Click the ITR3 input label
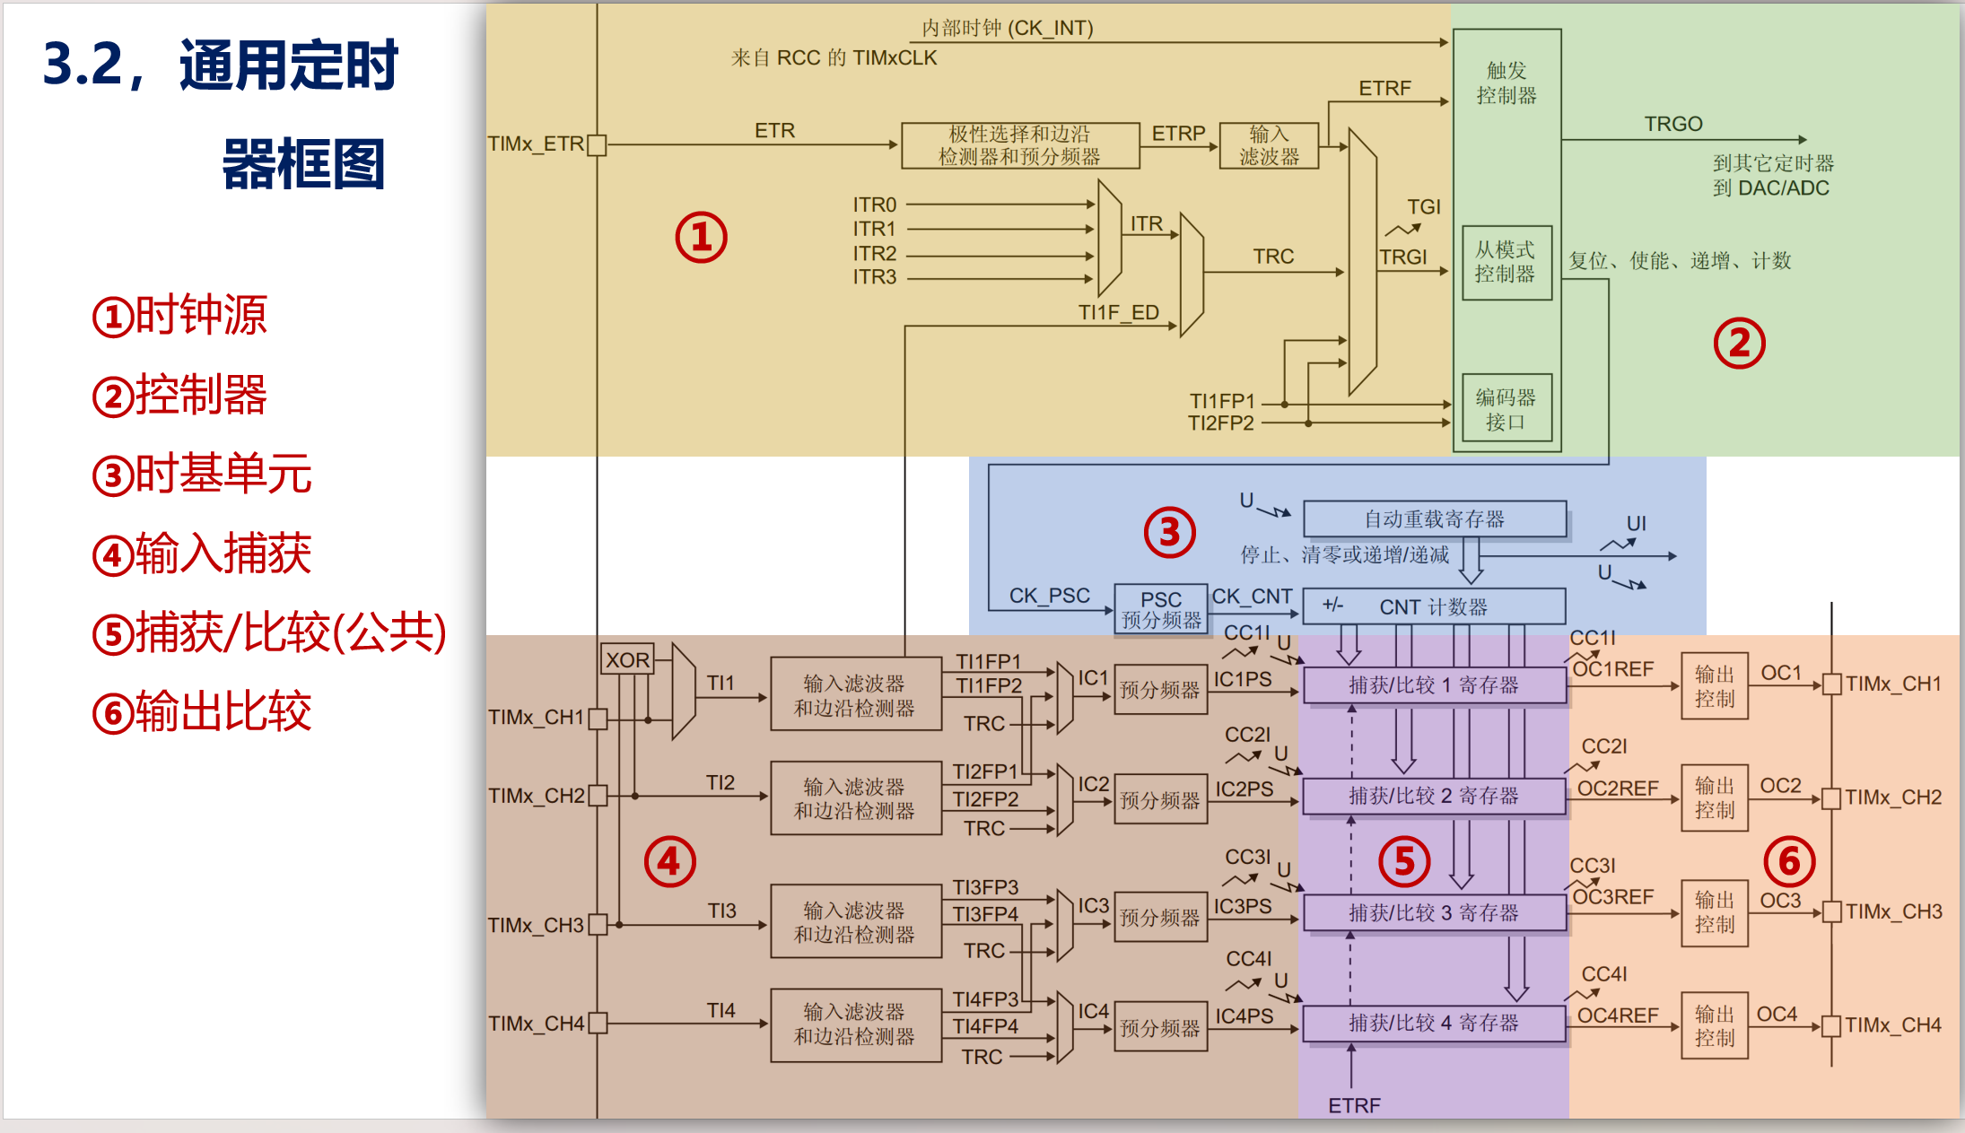1965x1133 pixels. coord(875,276)
